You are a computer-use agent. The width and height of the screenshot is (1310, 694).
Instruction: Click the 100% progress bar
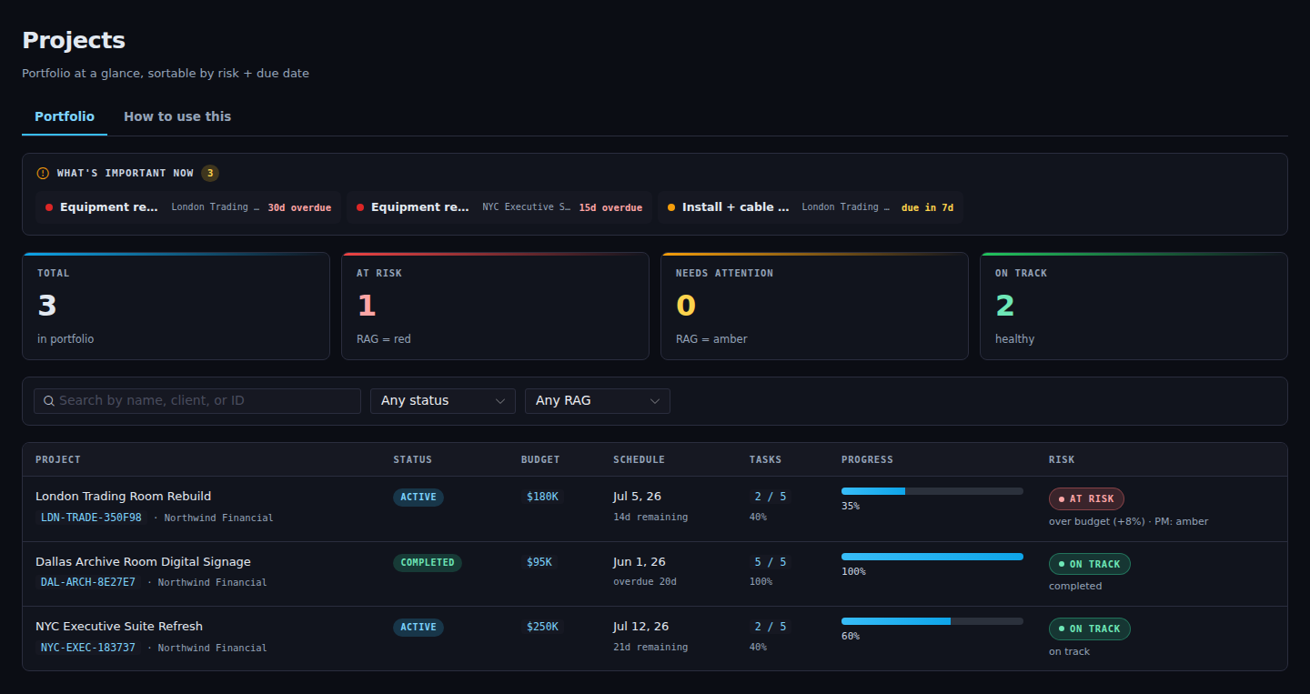tap(932, 557)
